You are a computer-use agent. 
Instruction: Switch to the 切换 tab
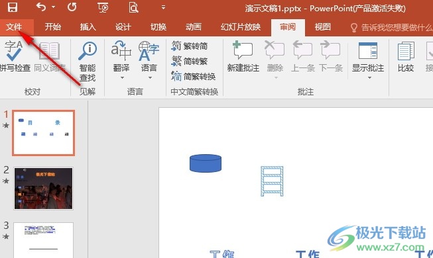158,27
